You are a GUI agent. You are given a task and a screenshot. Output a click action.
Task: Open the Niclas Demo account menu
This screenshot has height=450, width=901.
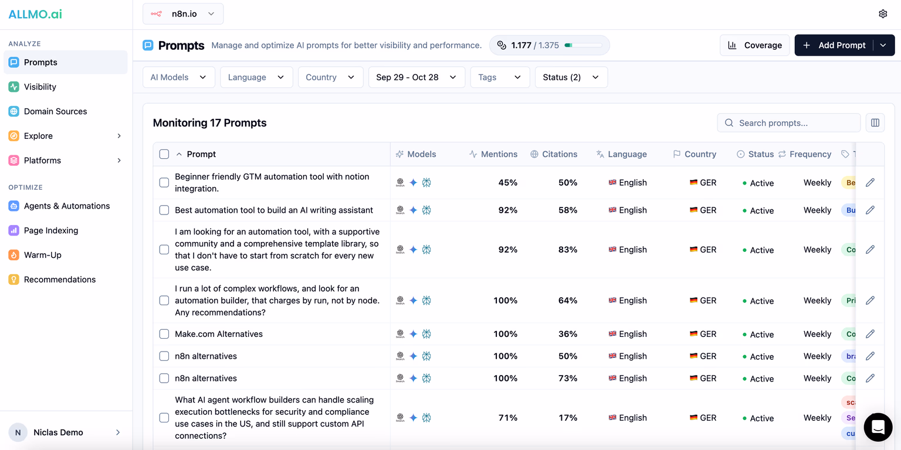[66, 432]
